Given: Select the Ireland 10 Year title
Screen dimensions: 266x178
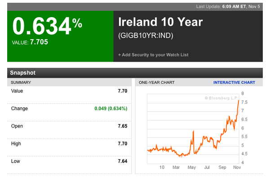Looking at the screenshot, I should [160, 22].
